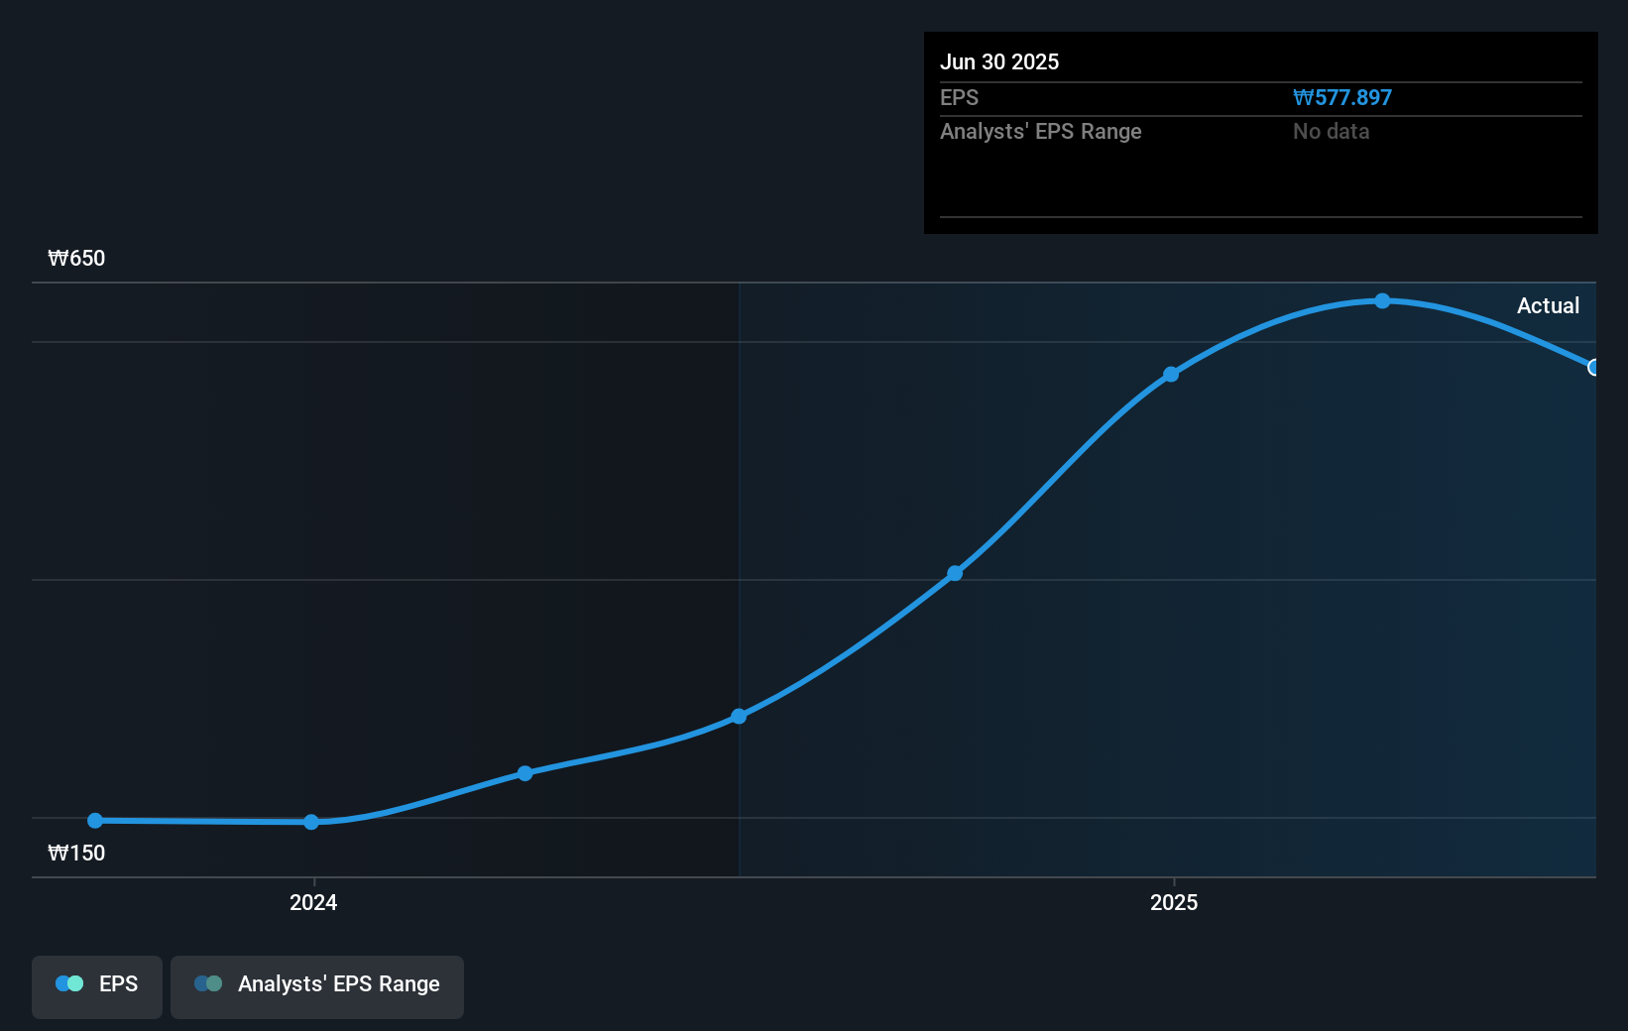Screen dimensions: 1628x1031
Task: Click the No data analysts range value
Action: 1331,131
